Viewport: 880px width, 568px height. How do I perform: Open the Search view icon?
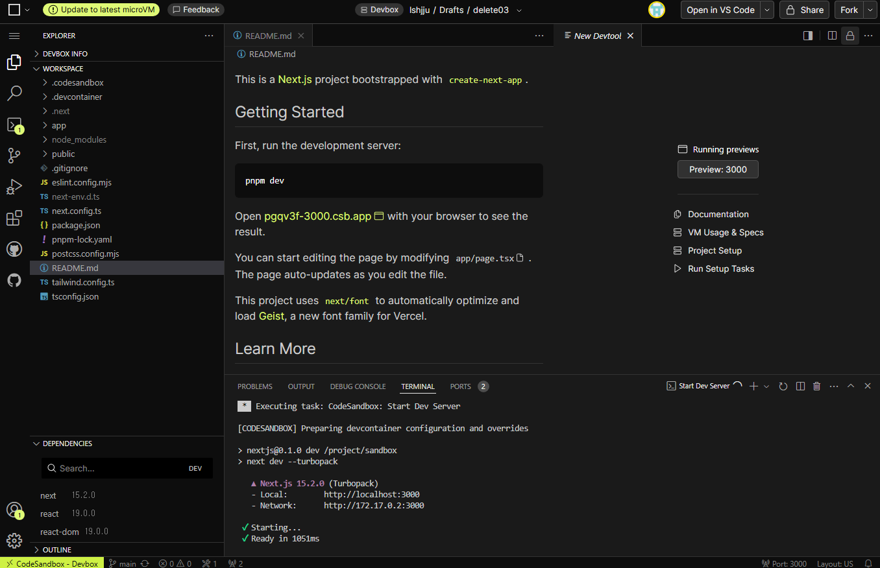pos(14,93)
